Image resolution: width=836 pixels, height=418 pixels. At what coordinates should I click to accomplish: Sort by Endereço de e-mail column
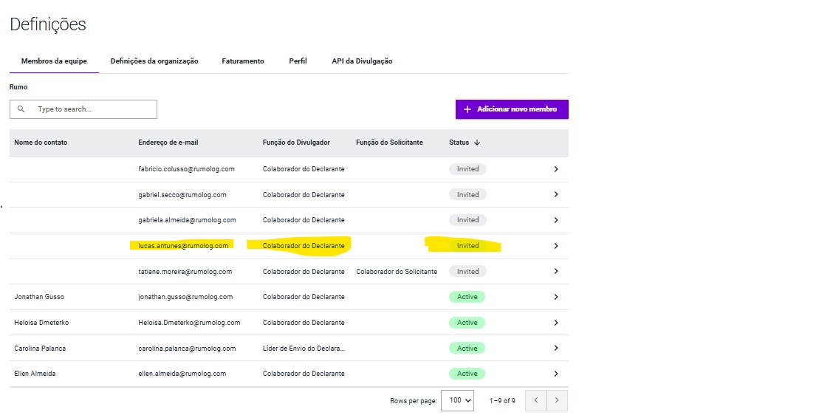[x=168, y=143]
